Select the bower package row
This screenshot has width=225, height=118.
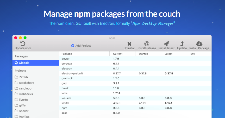click(x=135, y=58)
